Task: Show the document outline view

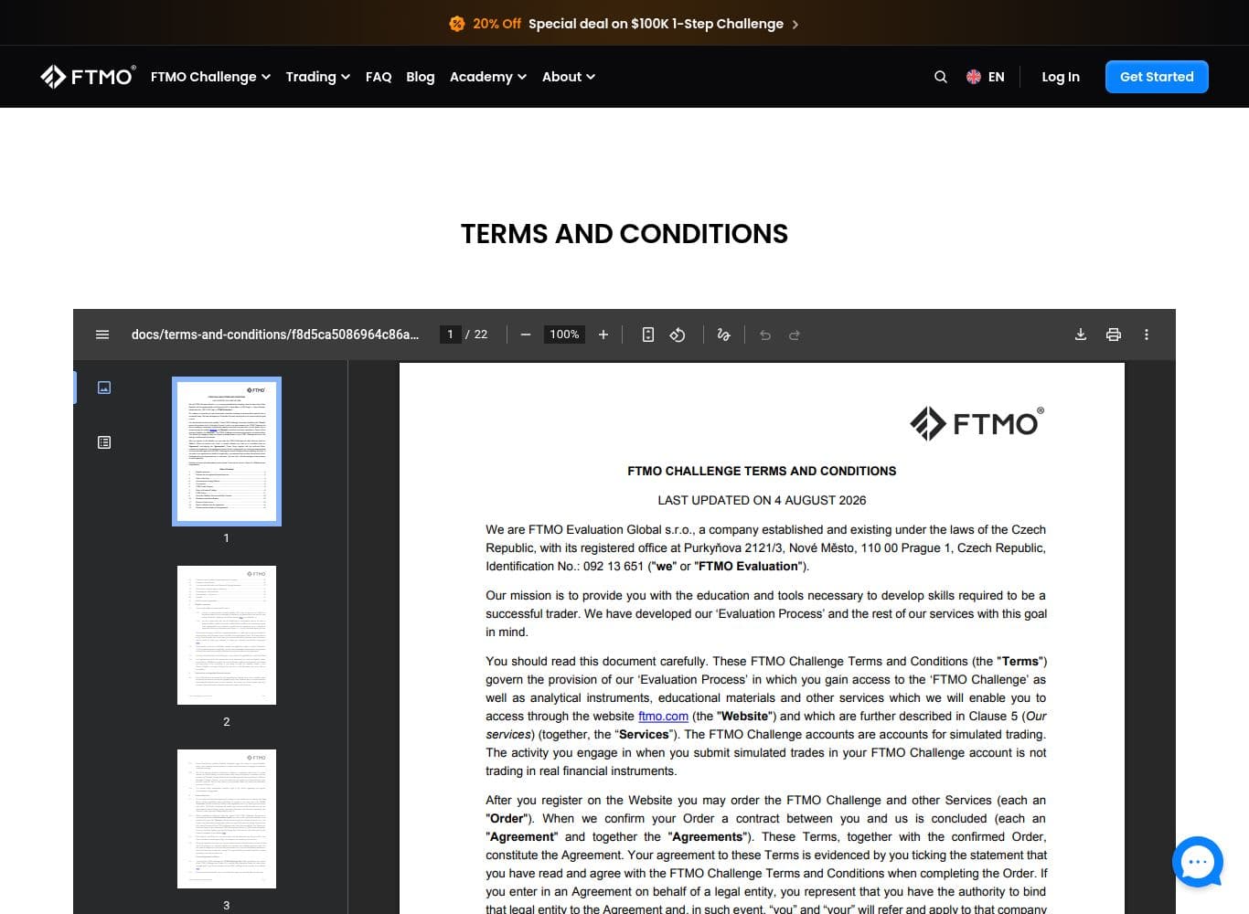Action: [x=104, y=442]
